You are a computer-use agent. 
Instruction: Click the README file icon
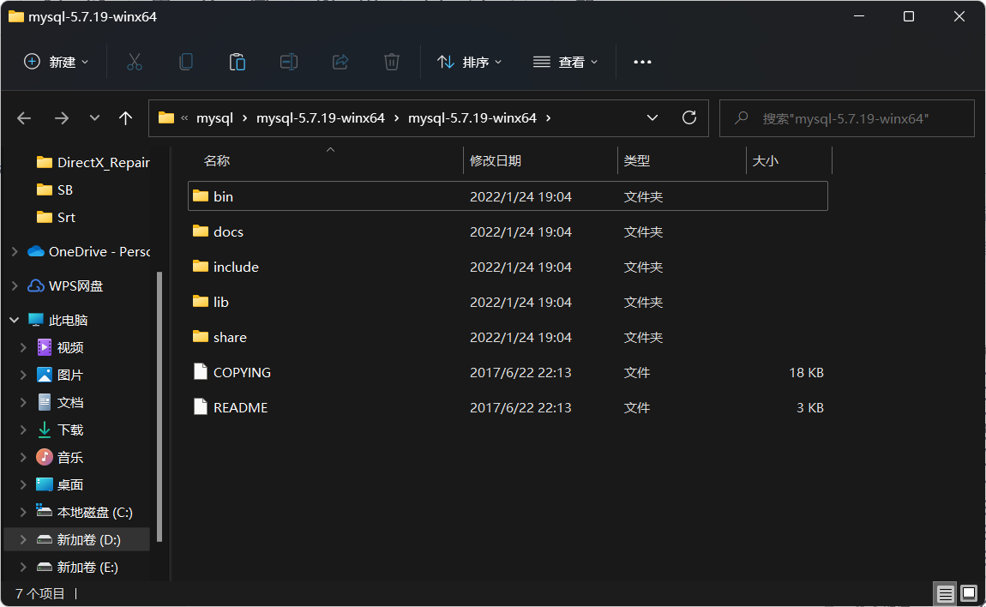click(201, 407)
